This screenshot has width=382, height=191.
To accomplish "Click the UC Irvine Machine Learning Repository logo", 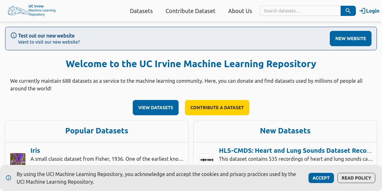I will (32, 11).
